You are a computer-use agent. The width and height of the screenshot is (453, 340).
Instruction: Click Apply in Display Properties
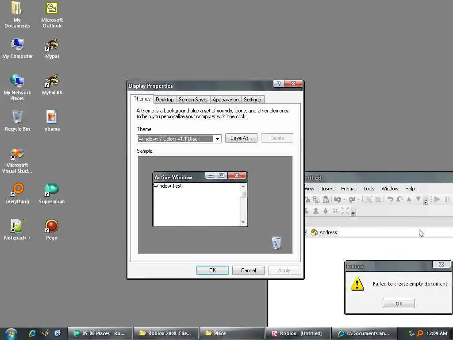(284, 270)
